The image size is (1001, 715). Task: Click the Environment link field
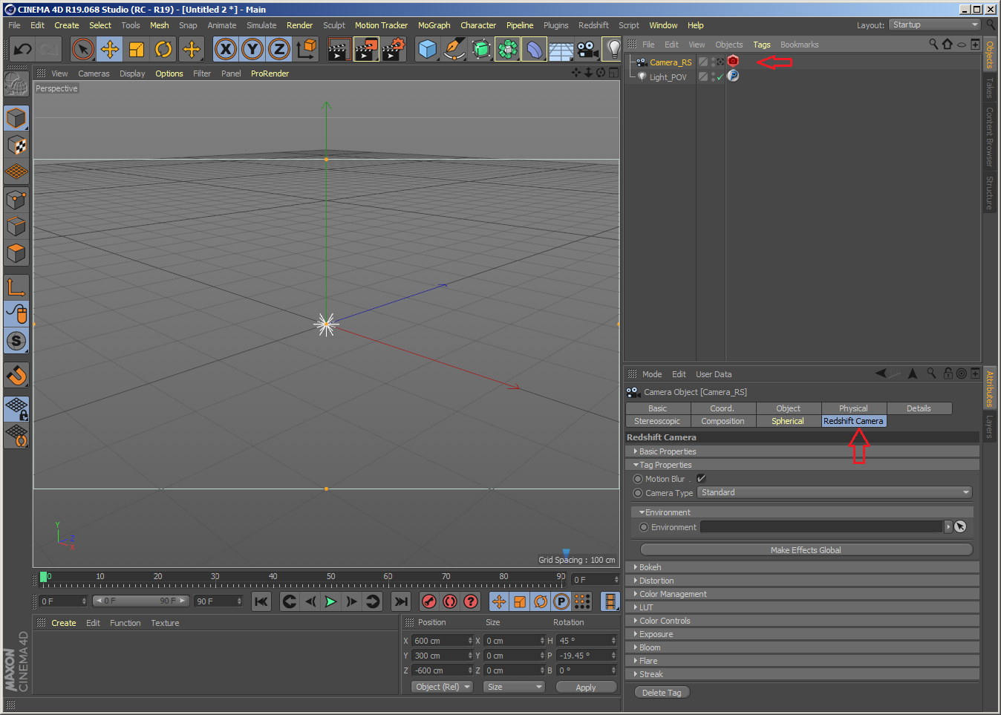[821, 526]
